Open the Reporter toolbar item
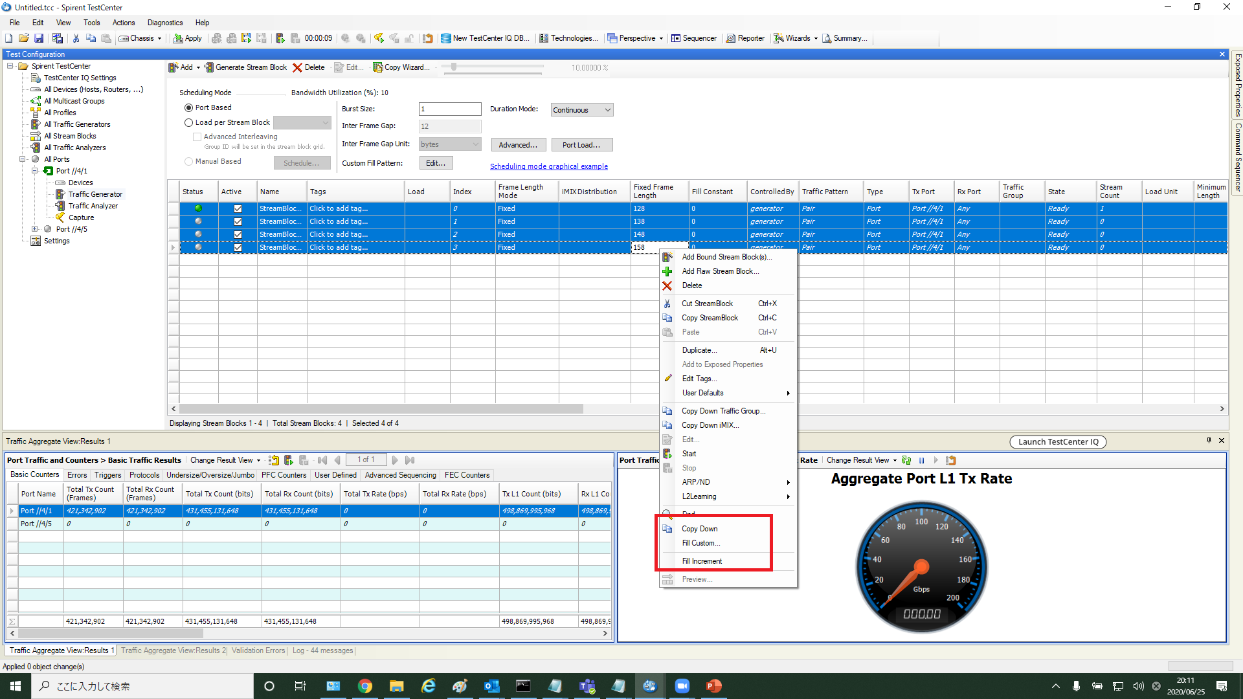Image resolution: width=1243 pixels, height=699 pixels. click(745, 38)
